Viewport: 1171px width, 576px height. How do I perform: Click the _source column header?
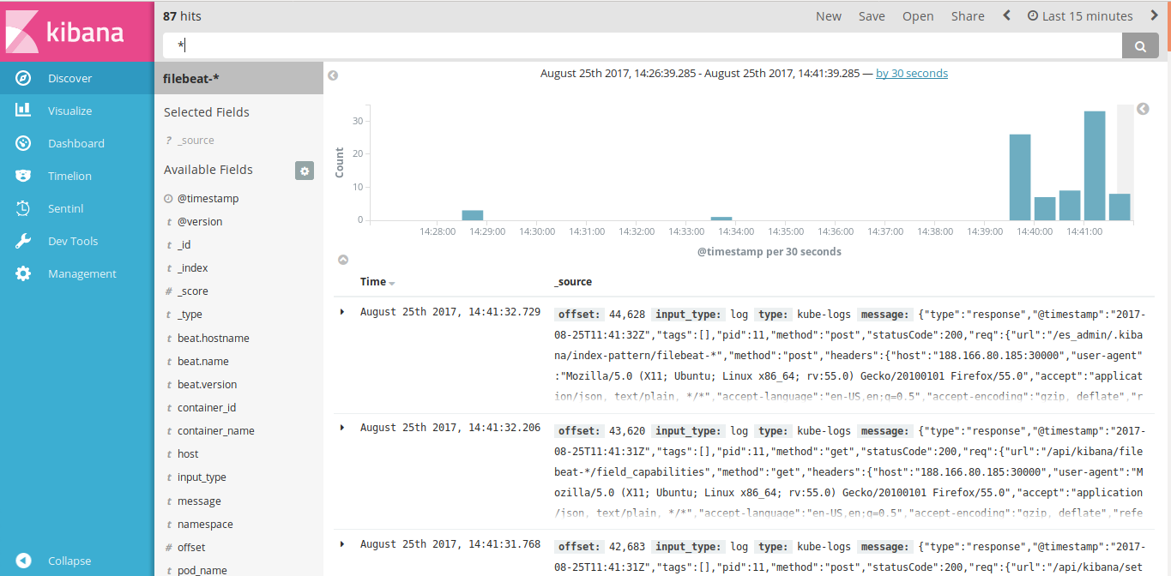[573, 282]
